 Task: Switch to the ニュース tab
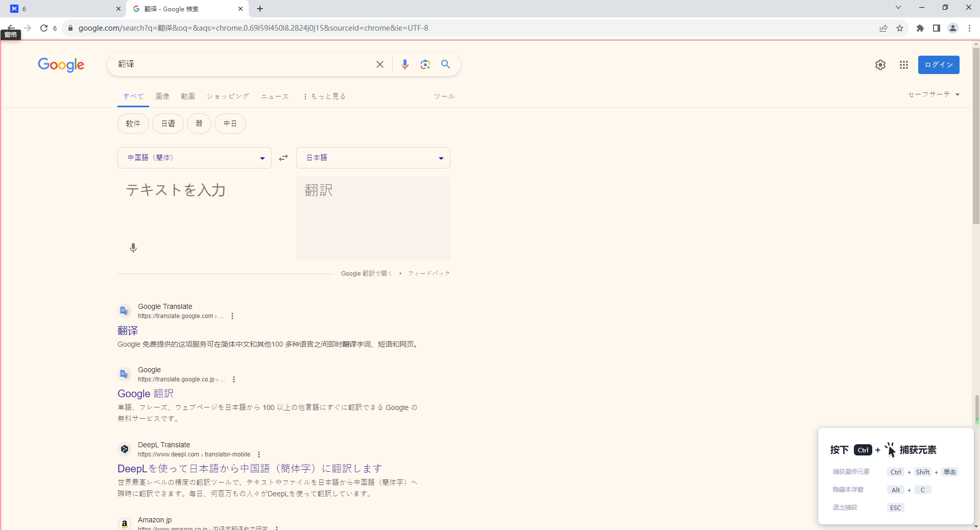(275, 96)
